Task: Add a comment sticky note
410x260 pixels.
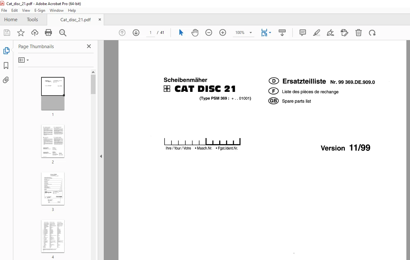Action: (303, 33)
